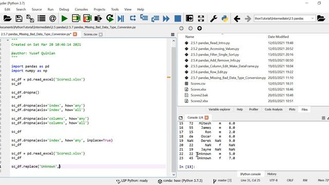Run the current cell

pyautogui.click(x=76, y=18)
